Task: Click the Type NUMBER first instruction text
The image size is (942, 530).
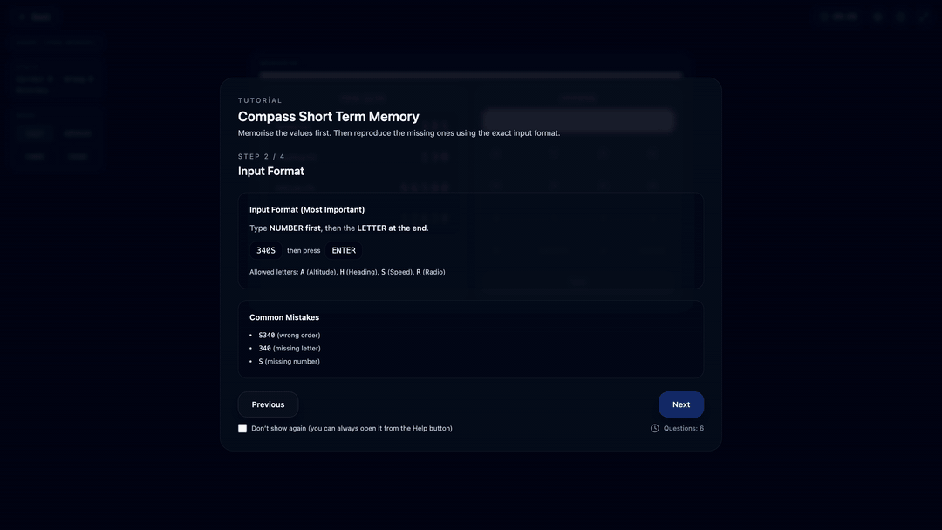Action: click(x=338, y=228)
